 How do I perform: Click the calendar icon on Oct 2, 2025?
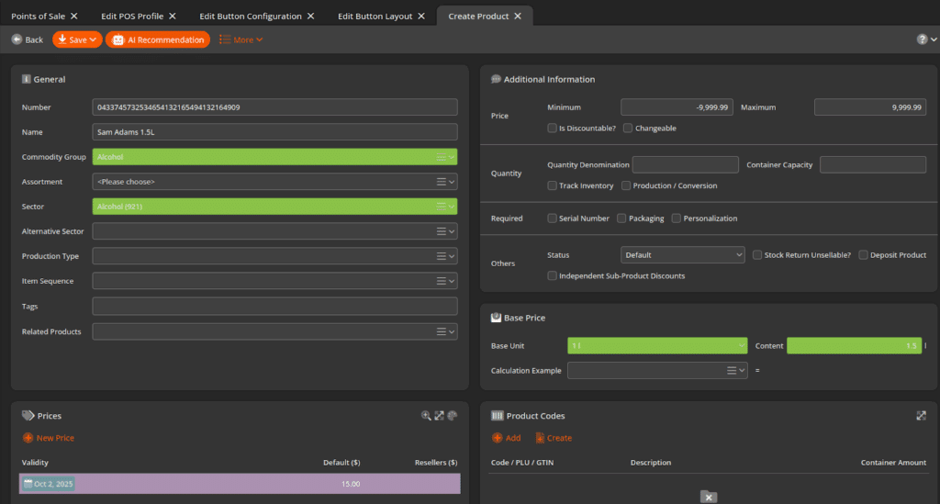pyautogui.click(x=28, y=484)
